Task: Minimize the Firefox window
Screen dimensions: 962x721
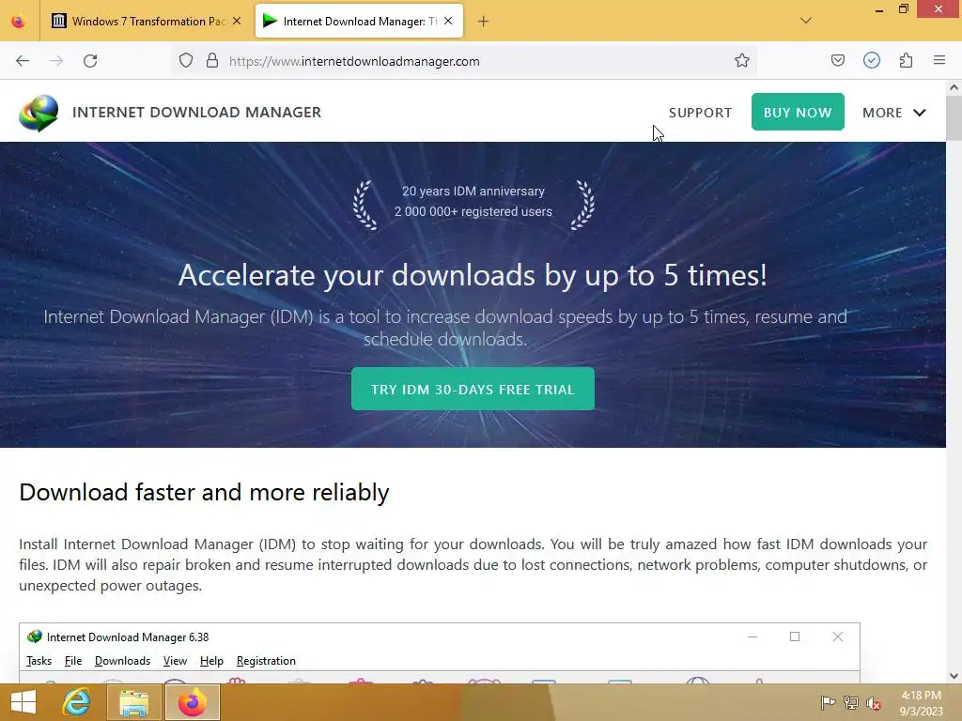Action: coord(879,9)
